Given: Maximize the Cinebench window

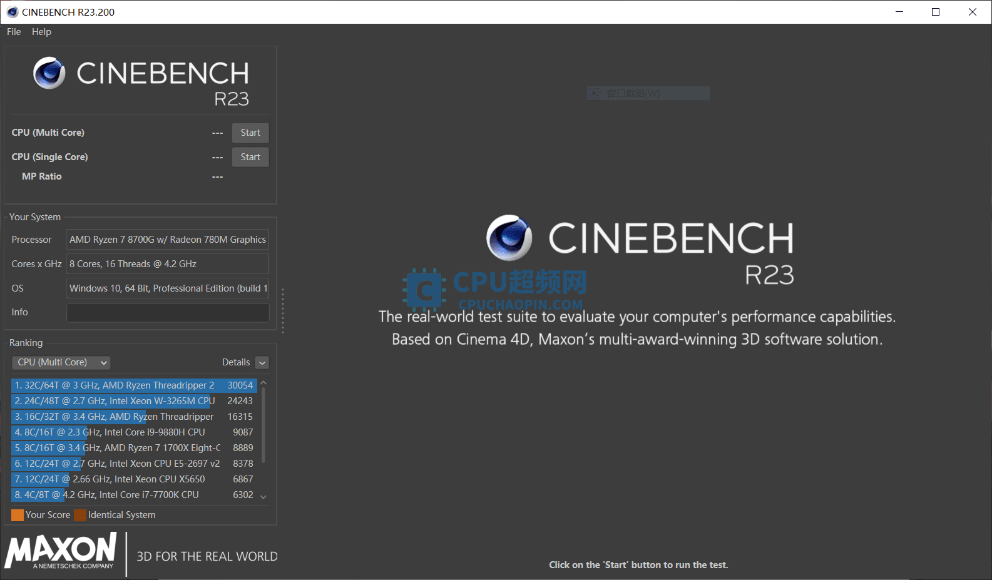Looking at the screenshot, I should (x=936, y=12).
